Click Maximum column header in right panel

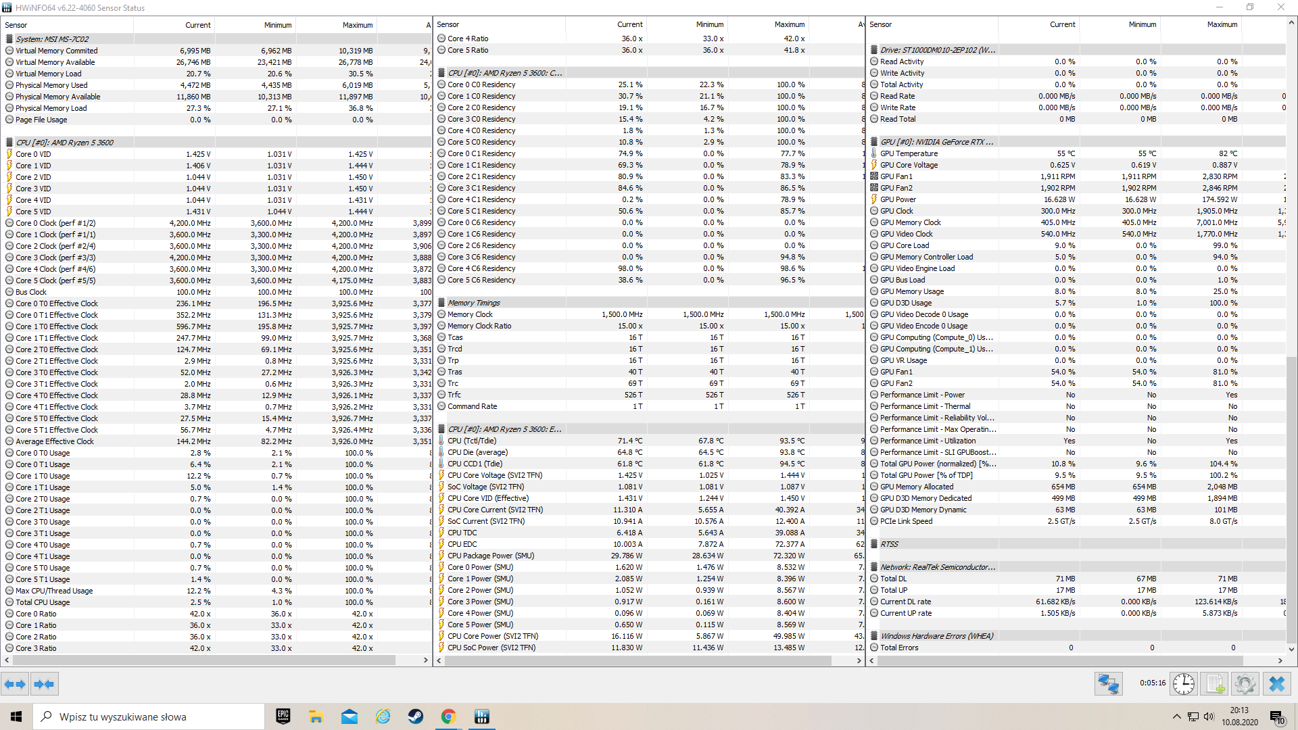(x=1201, y=24)
